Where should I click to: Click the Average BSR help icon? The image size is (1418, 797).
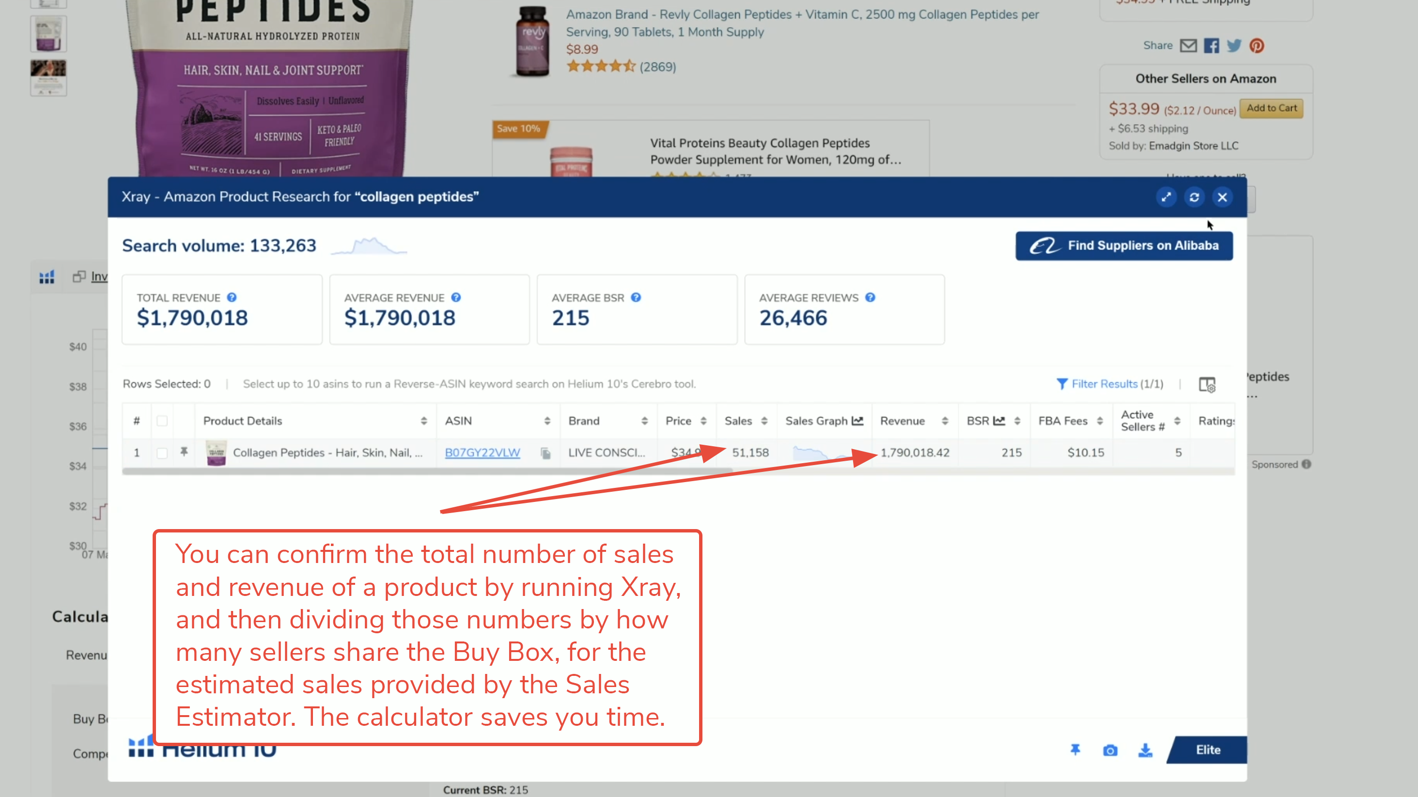tap(636, 297)
